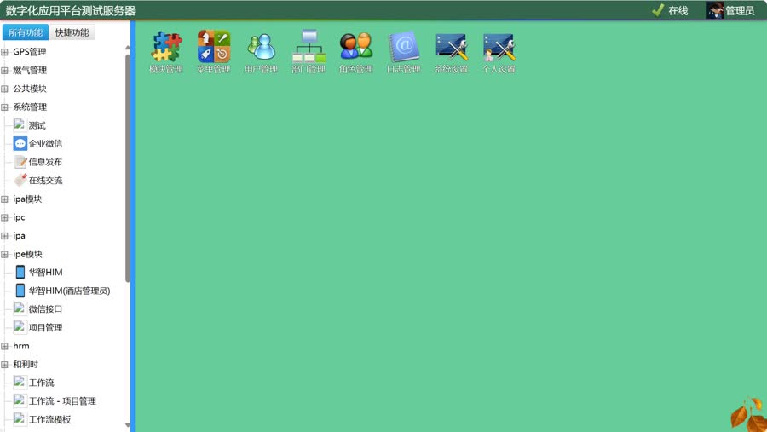
Task: Select 华智HIM(酒店管理员) in the tree
Action: (68, 291)
